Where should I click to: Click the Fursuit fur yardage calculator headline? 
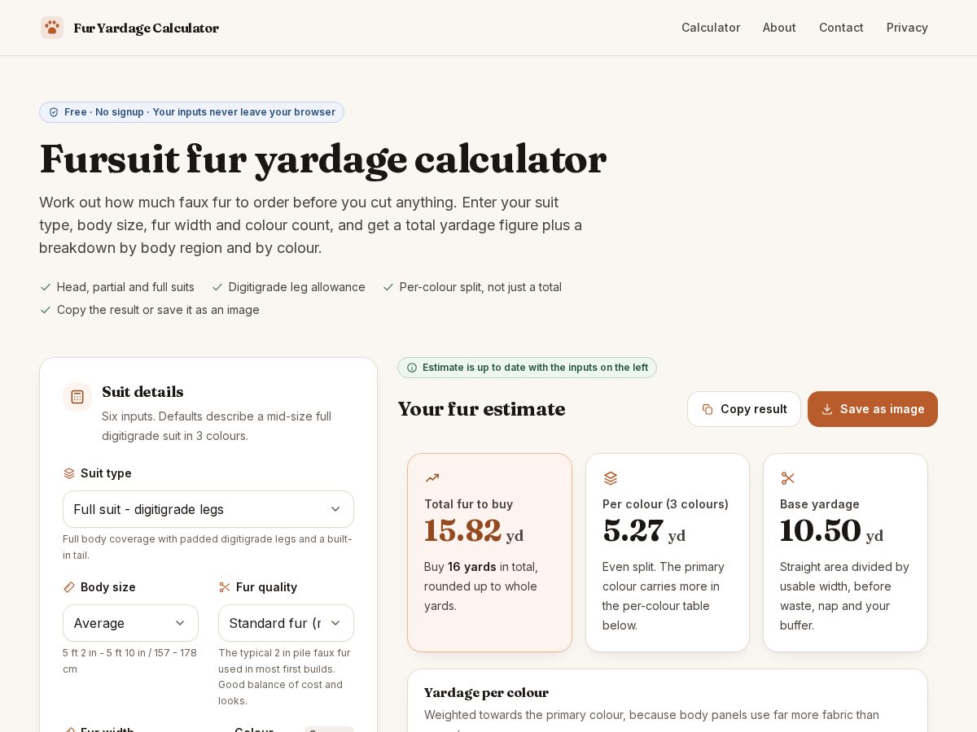pyautogui.click(x=322, y=159)
